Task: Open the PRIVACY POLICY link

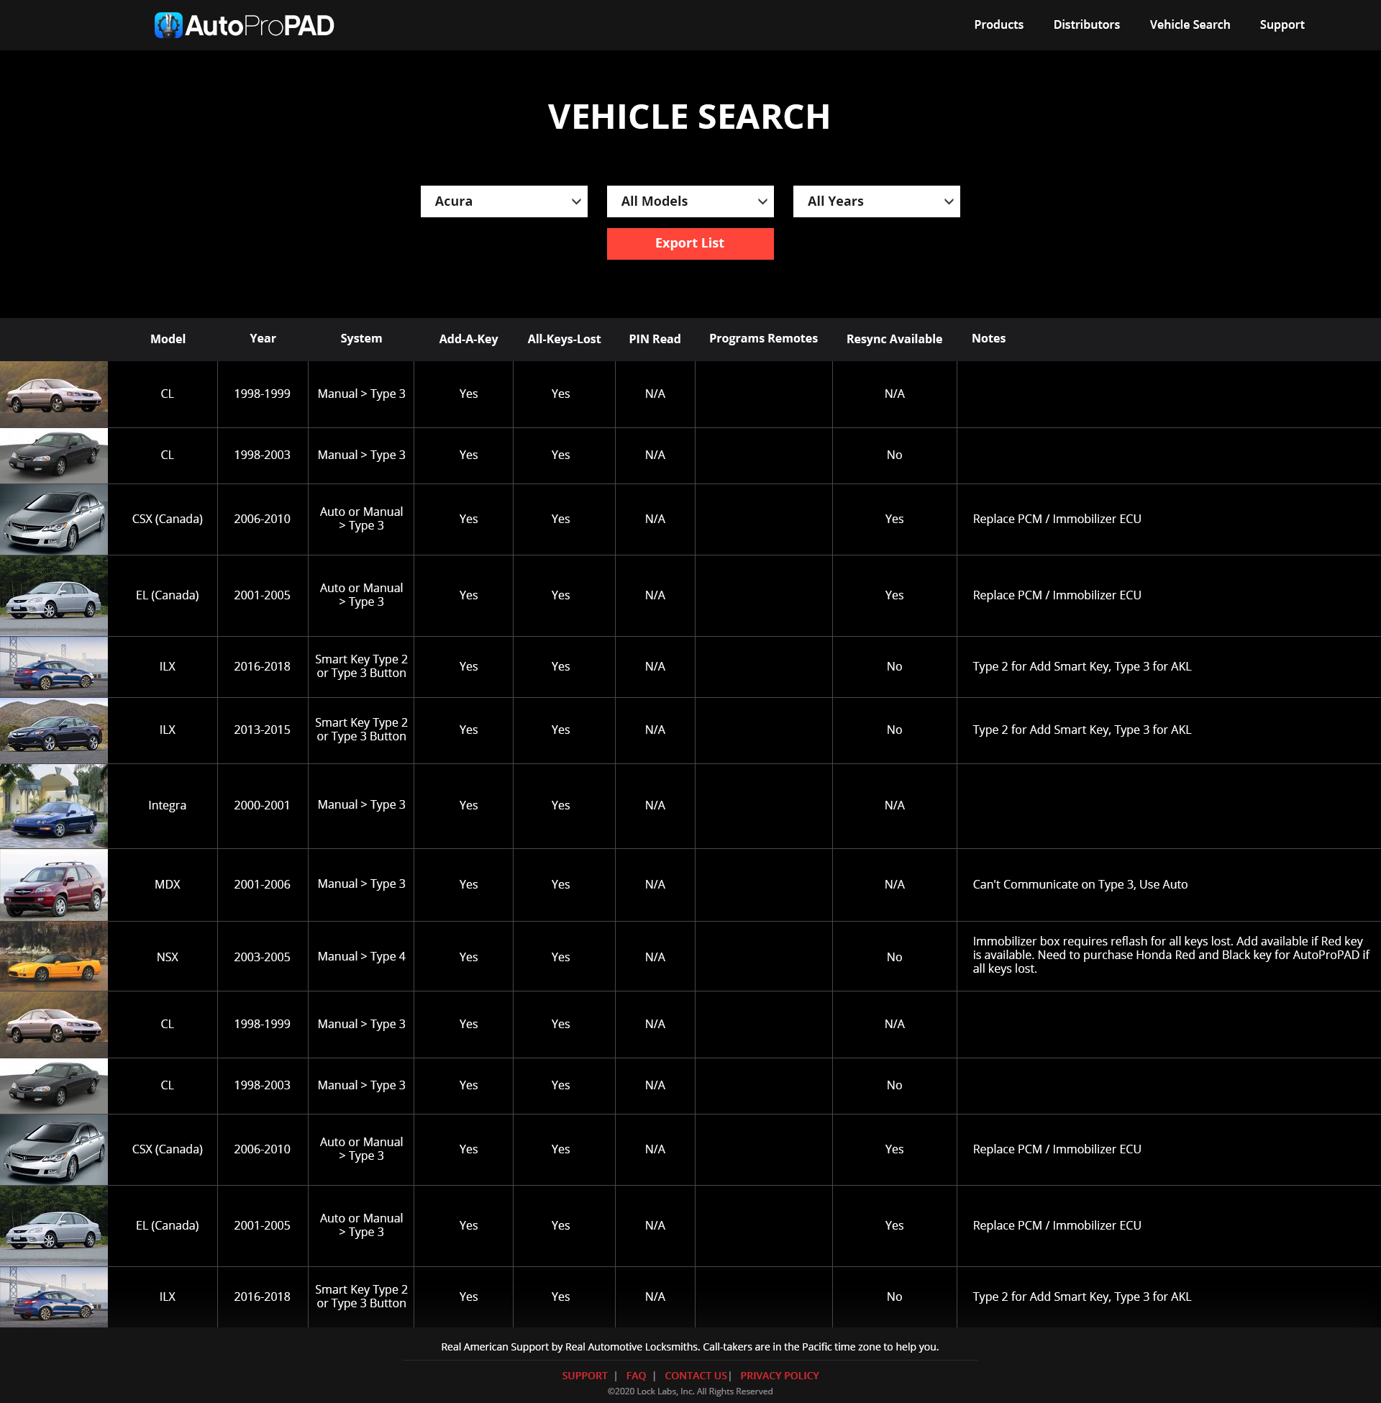Action: pyautogui.click(x=779, y=1376)
